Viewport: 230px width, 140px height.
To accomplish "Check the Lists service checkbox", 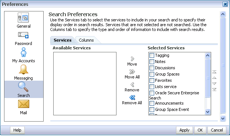I will click(152, 87).
